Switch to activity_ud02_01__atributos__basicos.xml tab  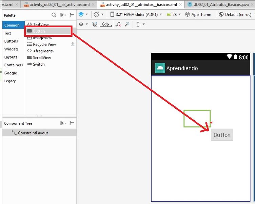coord(141,4)
